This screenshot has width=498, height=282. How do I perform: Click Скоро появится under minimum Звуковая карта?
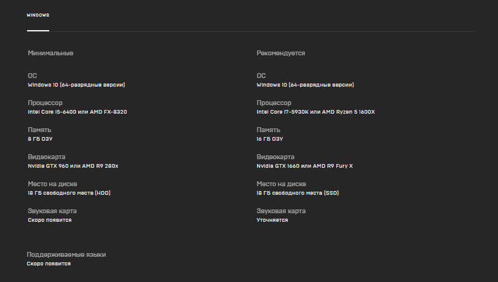click(x=50, y=220)
